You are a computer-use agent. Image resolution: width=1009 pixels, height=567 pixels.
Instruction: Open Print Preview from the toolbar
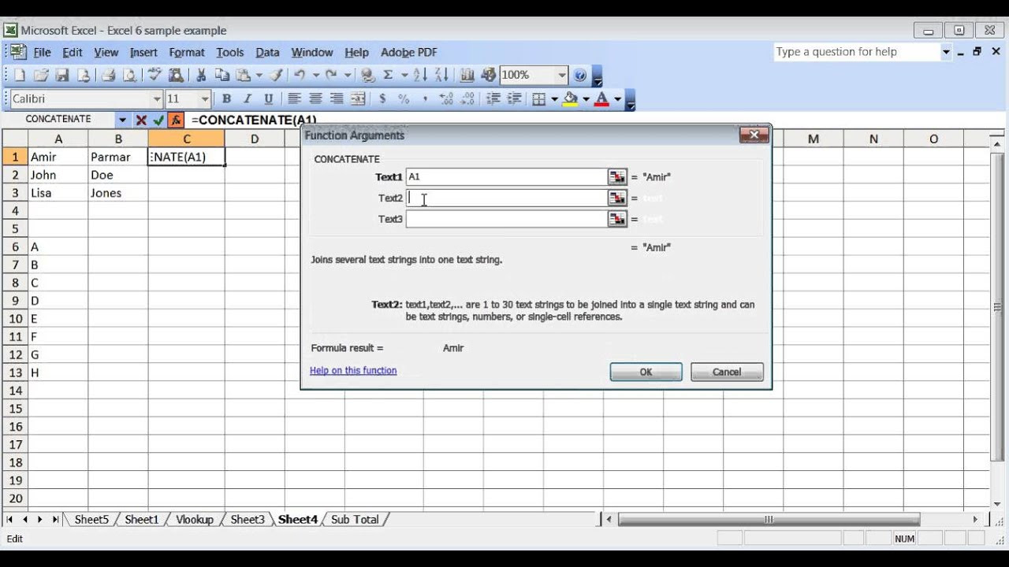tap(129, 76)
